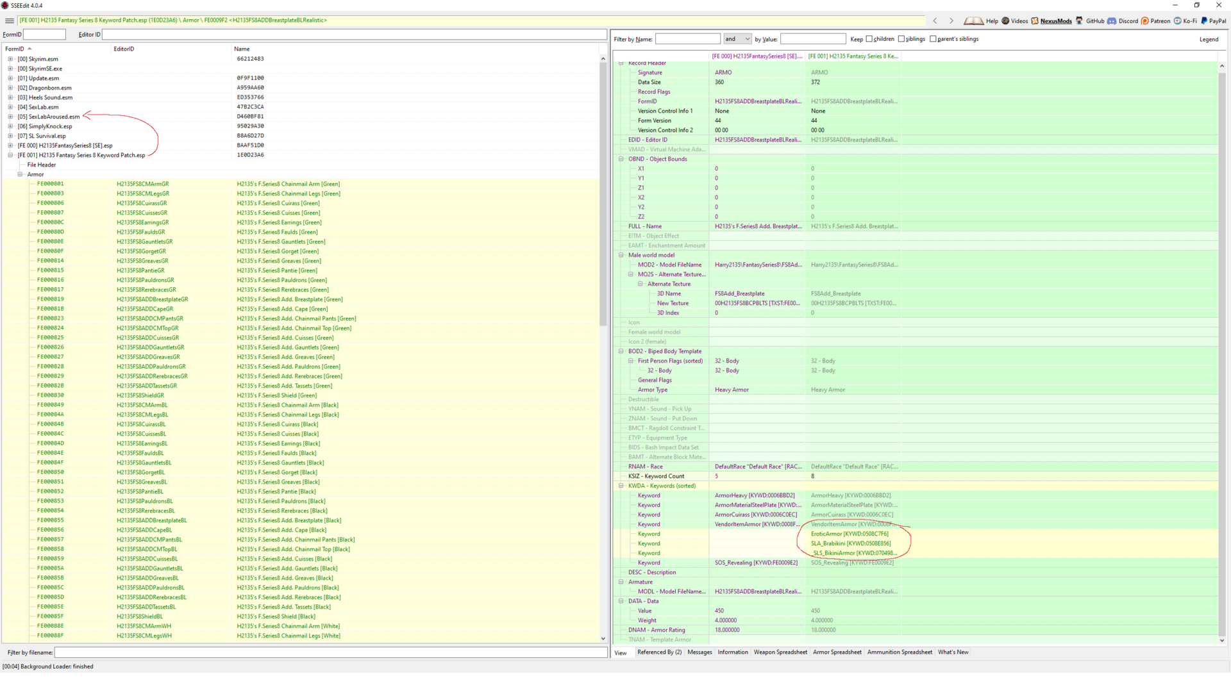Open the Information tab
This screenshot has width=1231, height=692.
tap(733, 652)
